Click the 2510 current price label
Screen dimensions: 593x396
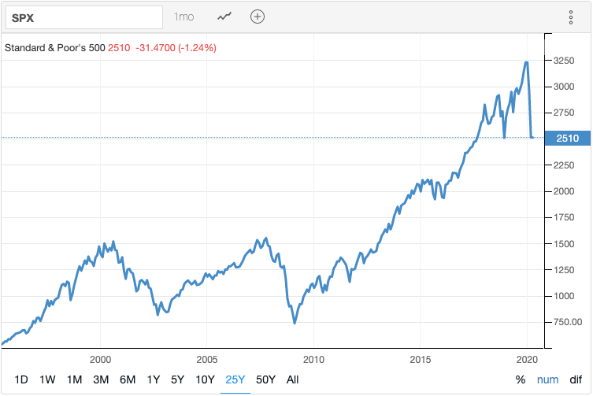(x=569, y=138)
